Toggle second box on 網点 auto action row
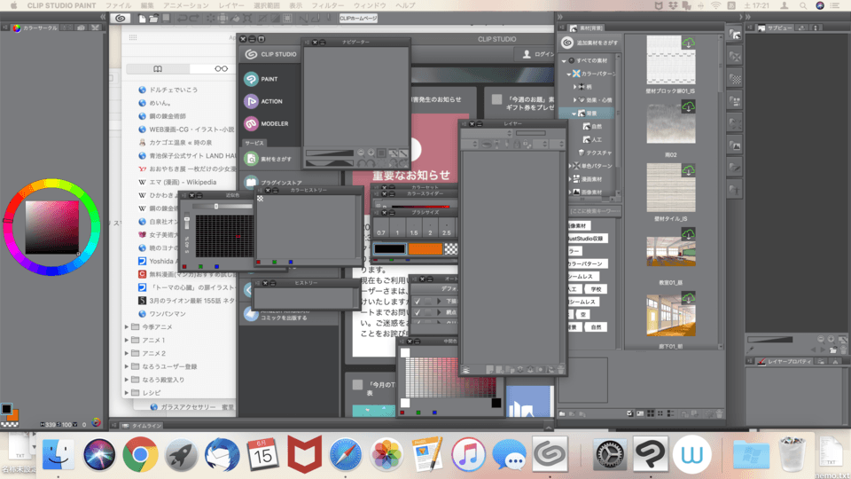The height and width of the screenshot is (479, 851). [x=428, y=312]
